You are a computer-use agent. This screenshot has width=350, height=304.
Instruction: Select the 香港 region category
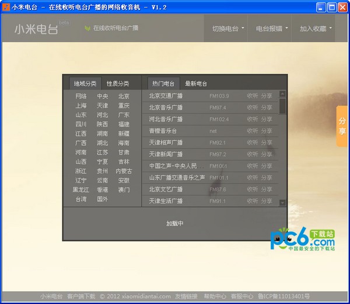tap(103, 189)
